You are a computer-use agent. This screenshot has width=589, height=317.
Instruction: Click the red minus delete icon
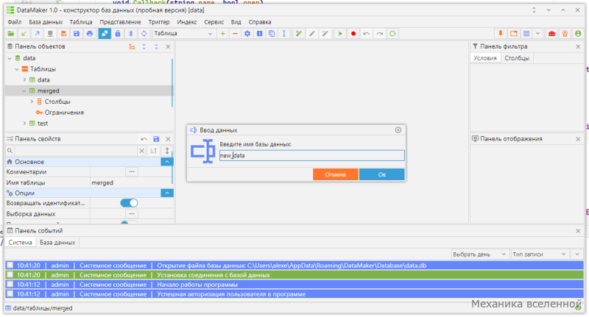point(235,34)
